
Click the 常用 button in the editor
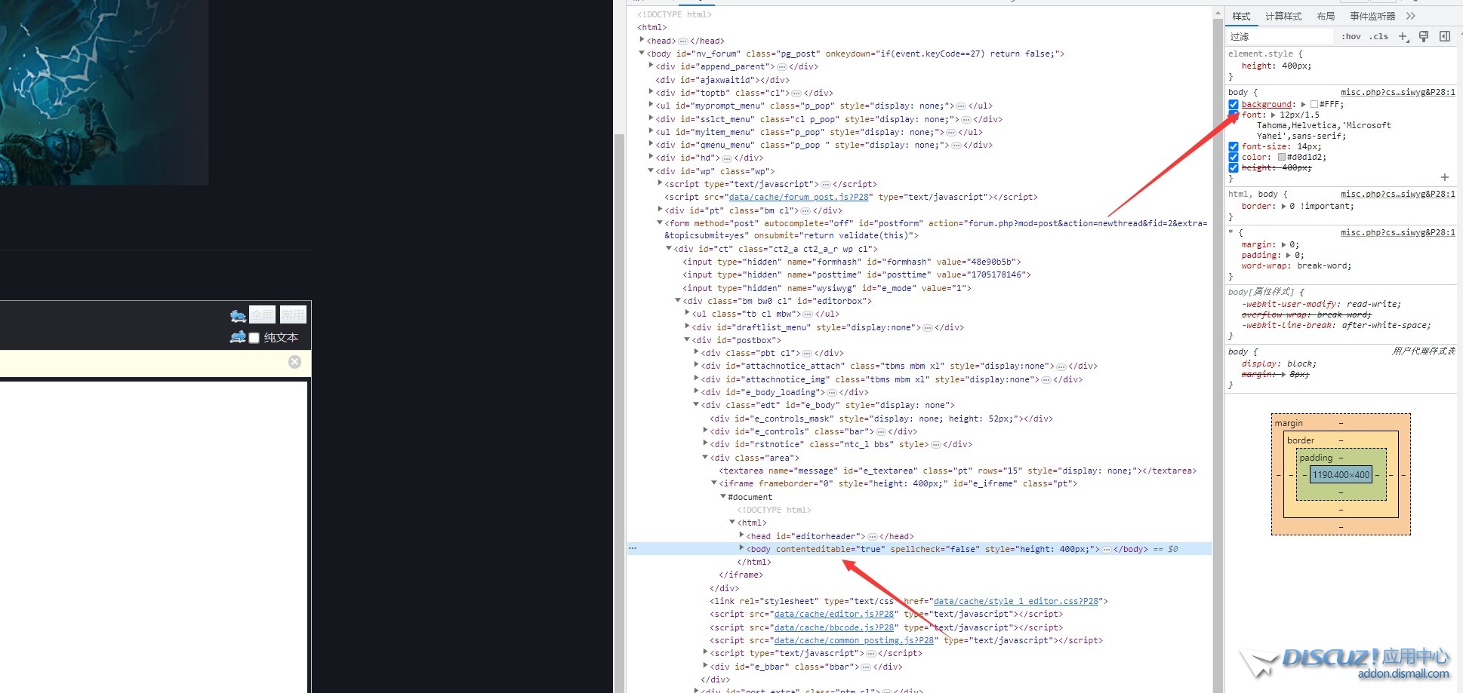[293, 315]
